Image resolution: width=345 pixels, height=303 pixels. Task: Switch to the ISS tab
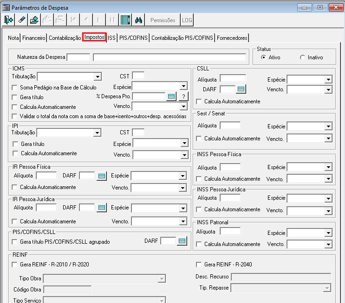[x=111, y=38]
